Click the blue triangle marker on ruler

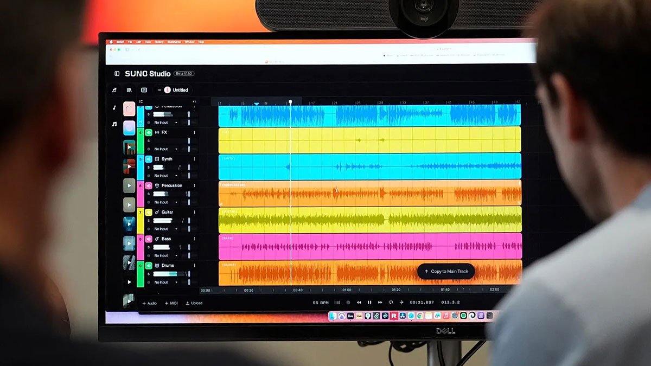257,103
